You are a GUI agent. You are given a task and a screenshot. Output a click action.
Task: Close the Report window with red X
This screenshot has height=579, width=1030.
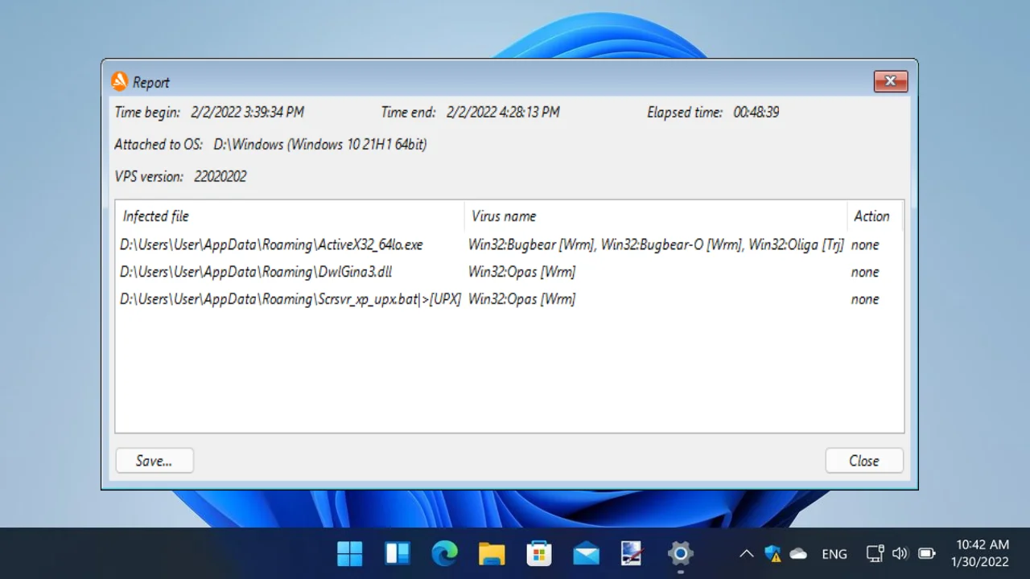pos(891,81)
